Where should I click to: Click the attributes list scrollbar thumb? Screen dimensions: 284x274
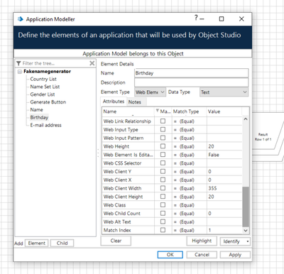point(246,207)
